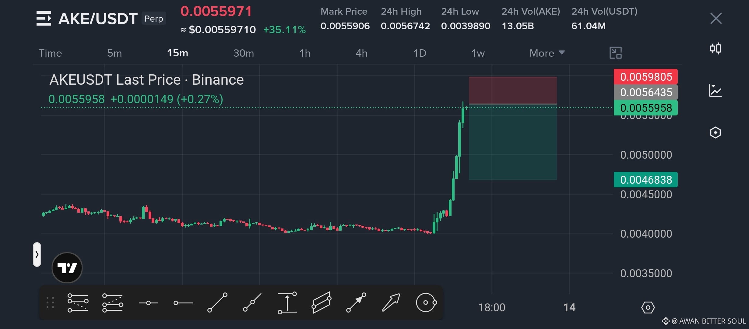Click the 24h Low value 0.0039890
This screenshot has height=329, width=749.
(466, 26)
